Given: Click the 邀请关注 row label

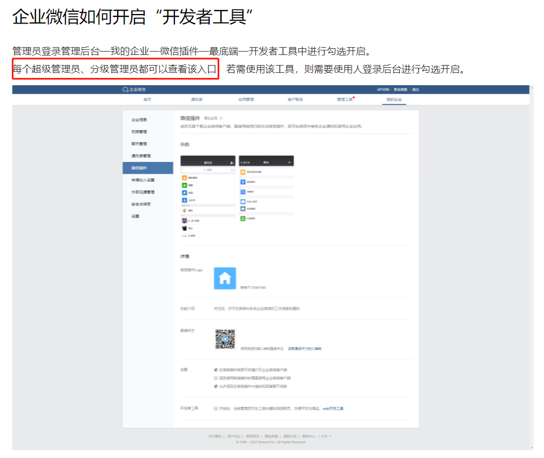Looking at the screenshot, I should pos(187,331).
